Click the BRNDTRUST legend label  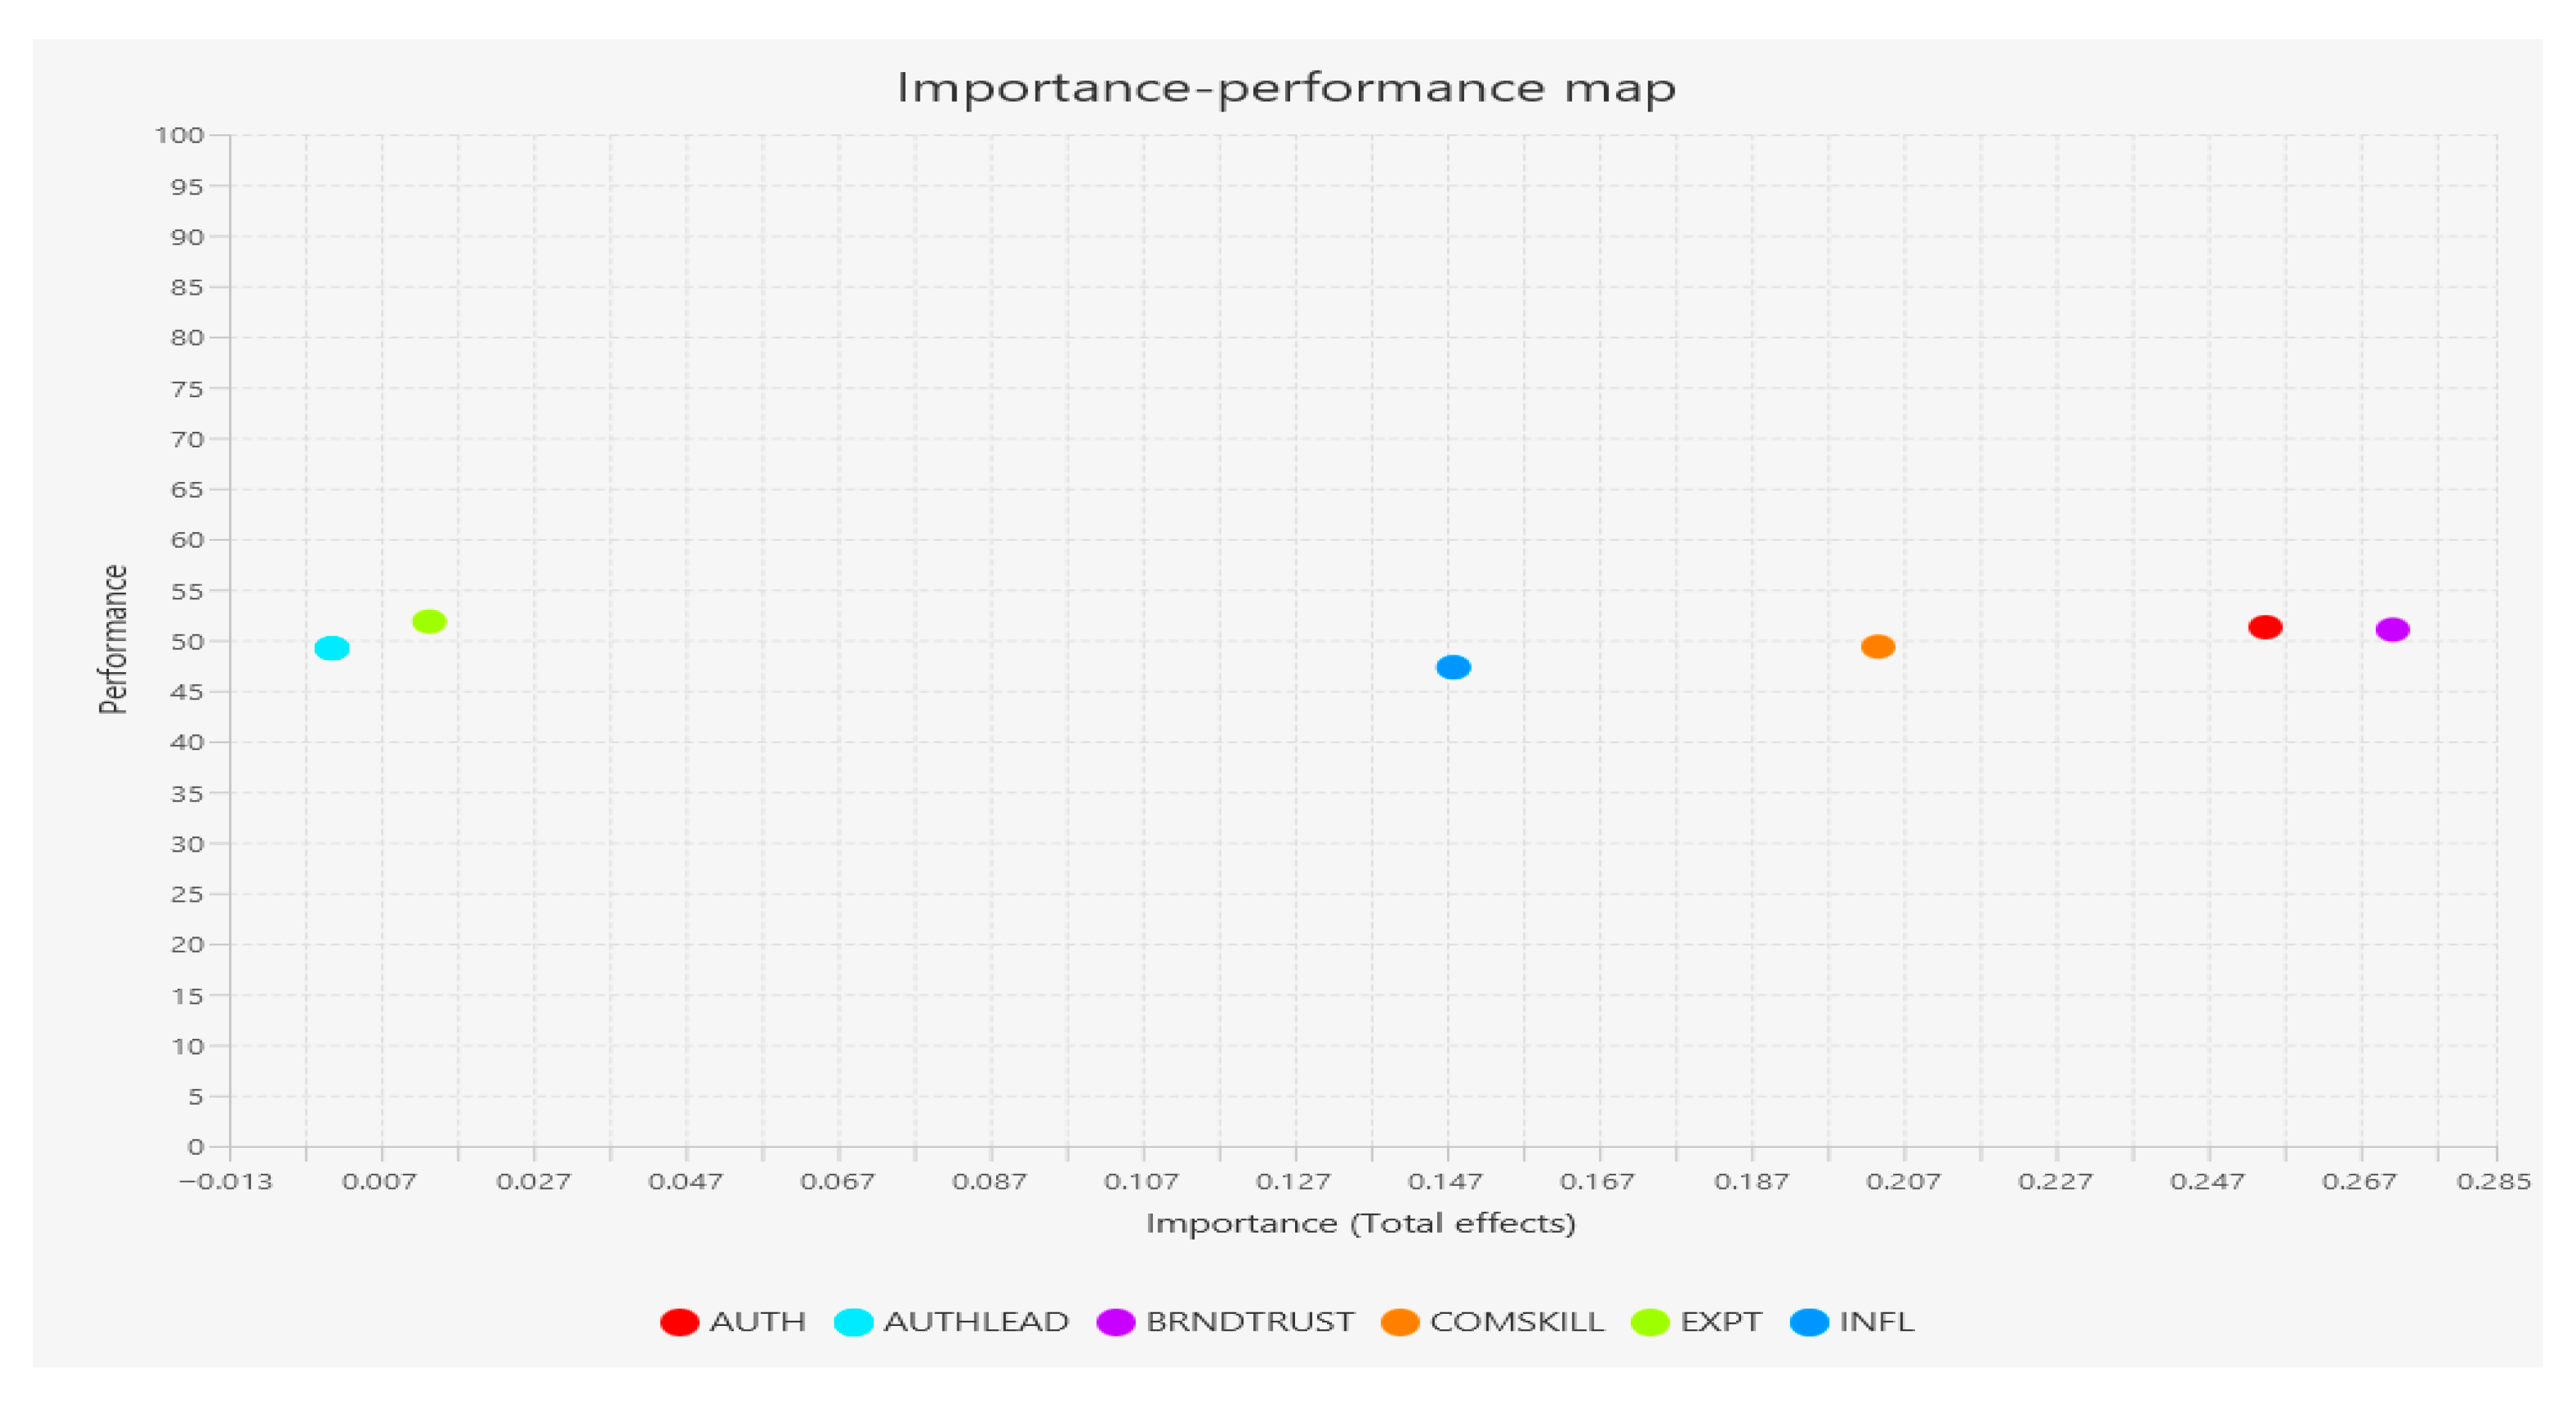click(x=1249, y=1321)
